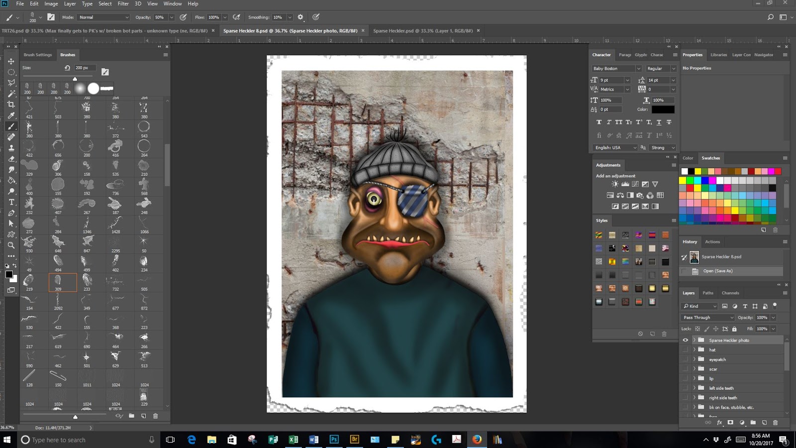Show the hat layer group

(x=685, y=349)
